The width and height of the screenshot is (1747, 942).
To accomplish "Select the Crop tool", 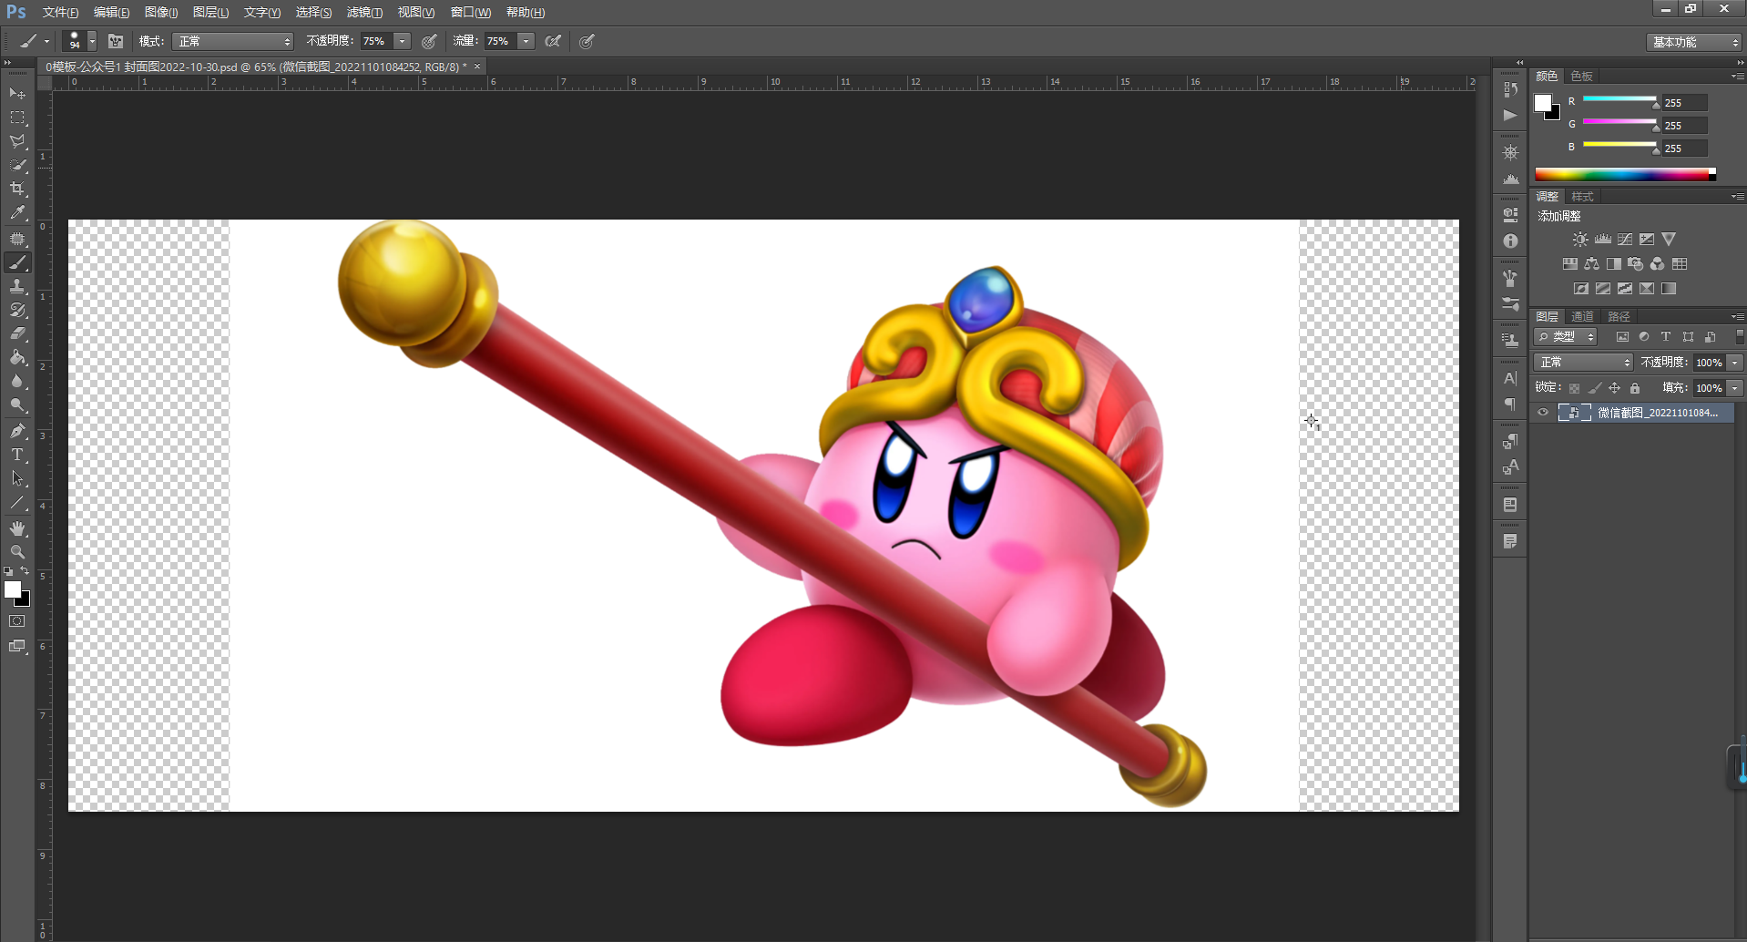I will coord(17,189).
